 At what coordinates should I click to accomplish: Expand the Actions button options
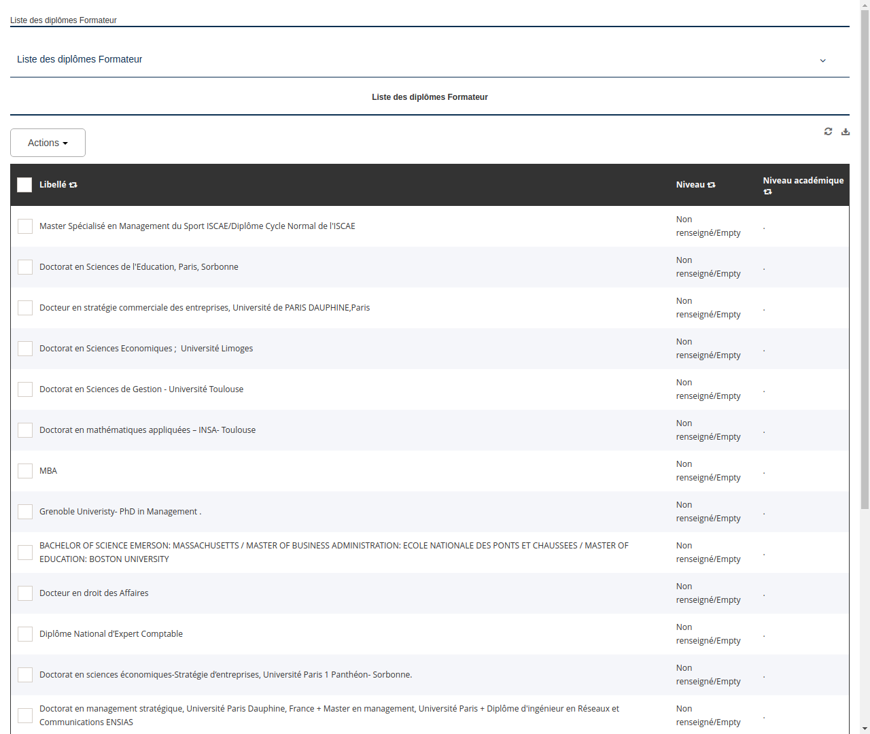point(48,142)
